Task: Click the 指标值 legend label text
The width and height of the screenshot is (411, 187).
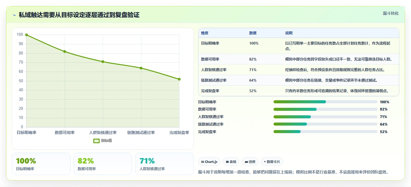Action: (106, 141)
